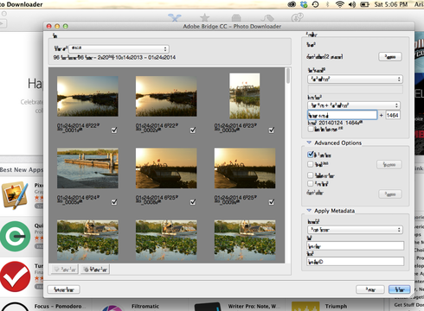Enable Preserve Current Filename in XMP checkbox
Screen dimensions: 424x311
click(x=311, y=130)
